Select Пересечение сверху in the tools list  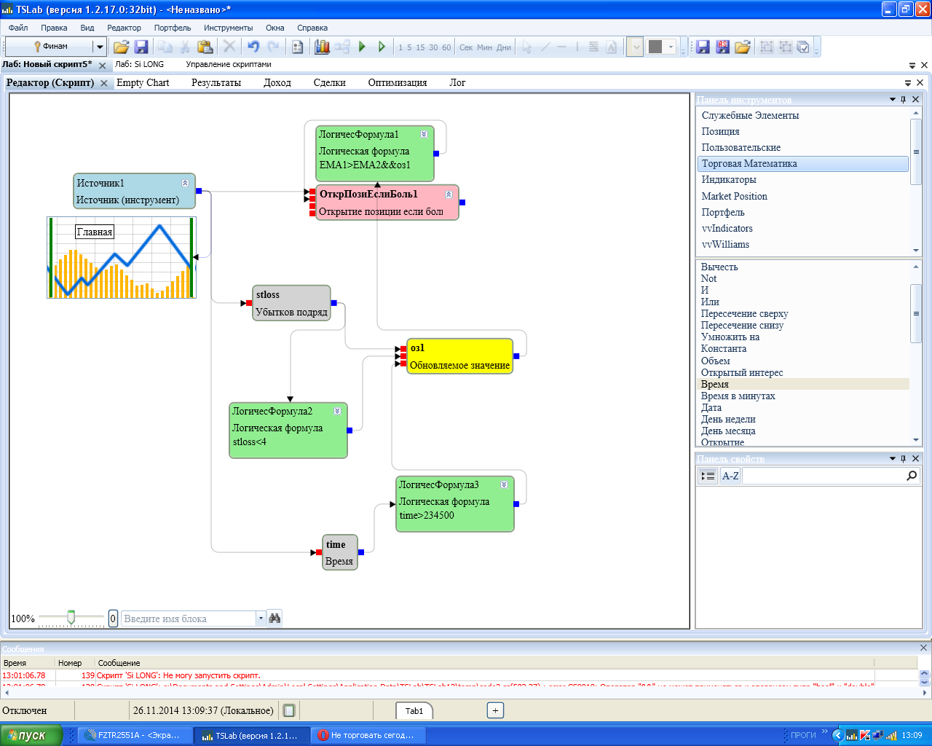tap(744, 314)
